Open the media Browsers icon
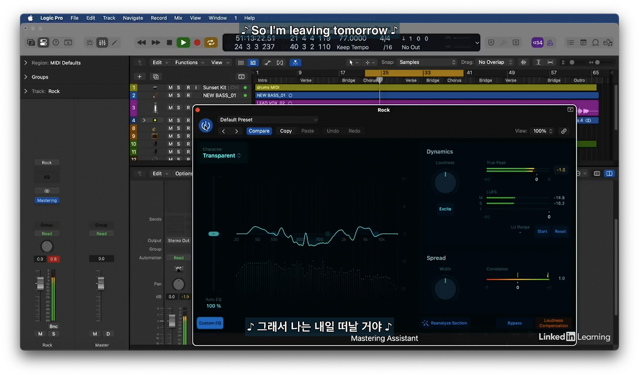The width and height of the screenshot is (639, 377). [608, 42]
